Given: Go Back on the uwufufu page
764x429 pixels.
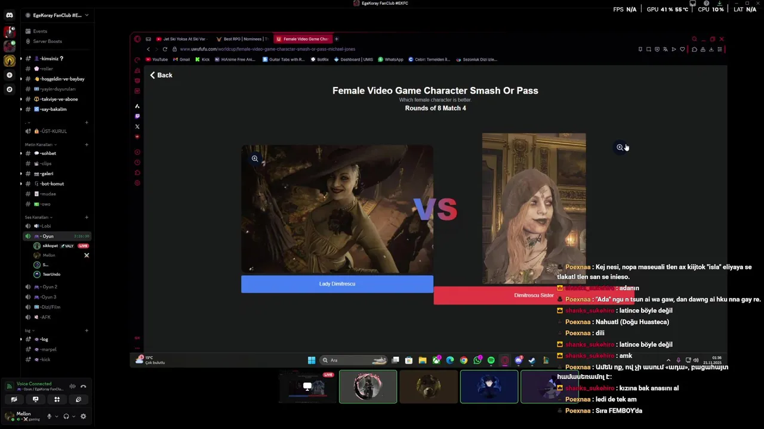Looking at the screenshot, I should point(161,75).
